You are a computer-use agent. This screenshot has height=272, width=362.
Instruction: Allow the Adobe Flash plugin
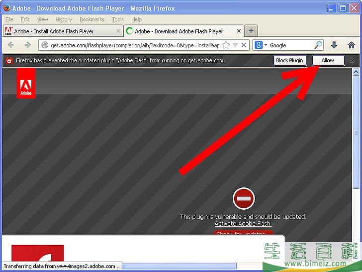click(328, 61)
